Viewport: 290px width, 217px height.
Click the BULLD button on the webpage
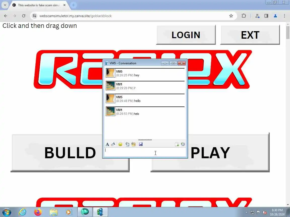pyautogui.click(x=70, y=153)
